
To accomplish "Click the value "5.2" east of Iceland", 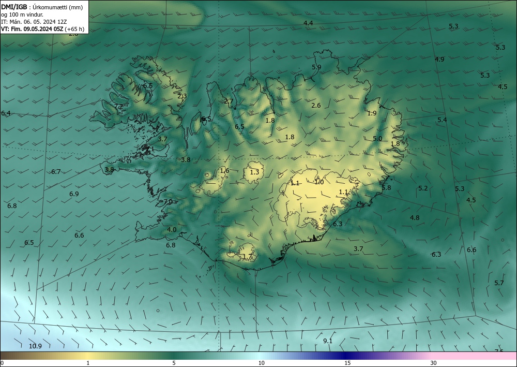I will 423,188.
